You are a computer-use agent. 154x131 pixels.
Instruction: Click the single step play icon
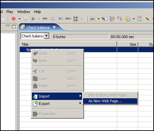[x=61, y=19]
